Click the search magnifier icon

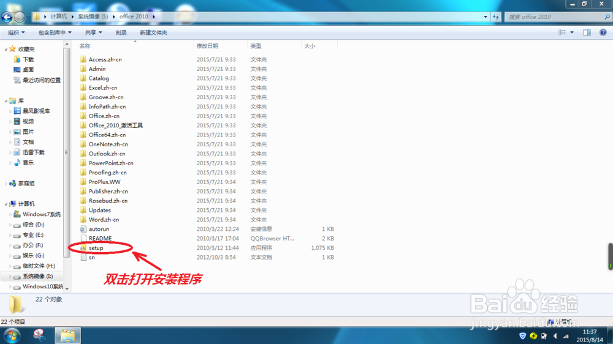(607, 17)
